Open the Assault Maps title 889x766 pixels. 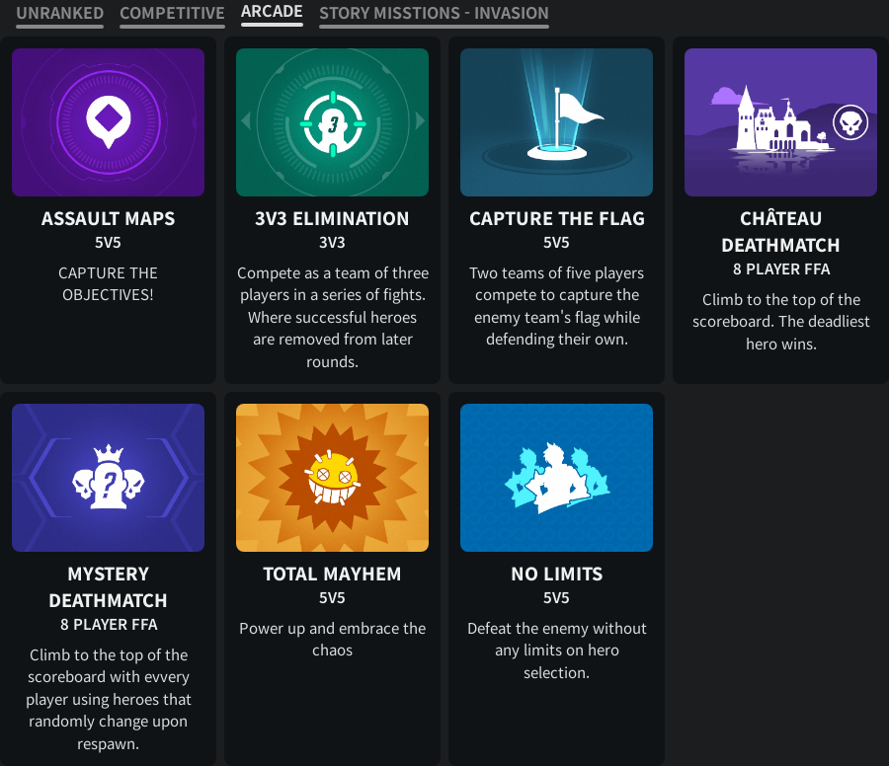(109, 219)
